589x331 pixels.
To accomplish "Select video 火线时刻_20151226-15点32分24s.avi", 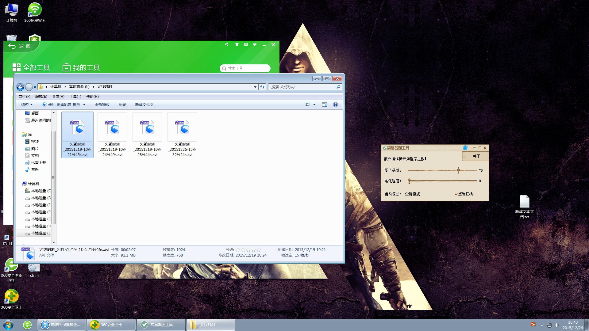I will (182, 135).
